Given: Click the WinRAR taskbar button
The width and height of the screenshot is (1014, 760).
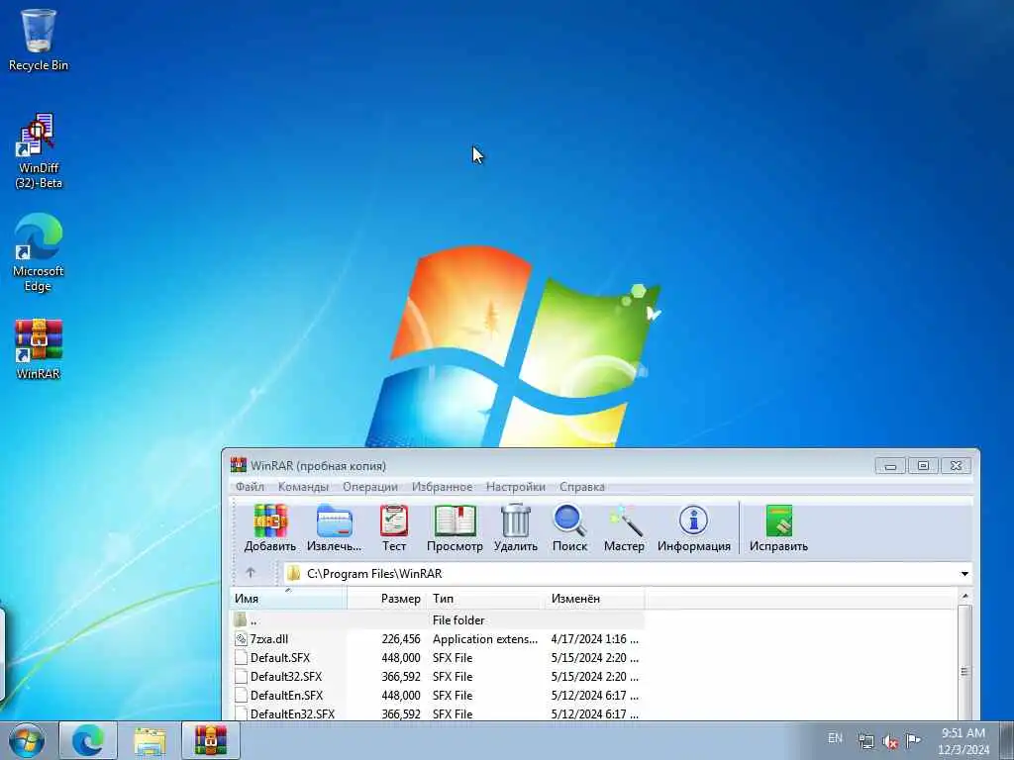Looking at the screenshot, I should pos(211,740).
